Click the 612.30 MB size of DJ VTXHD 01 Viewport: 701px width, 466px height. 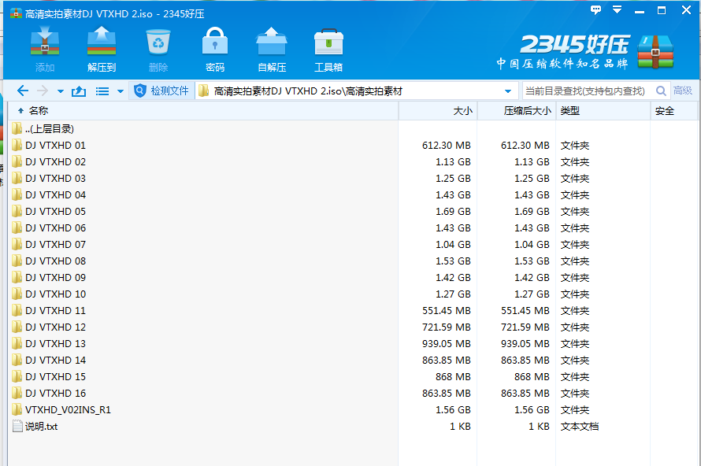tap(446, 145)
